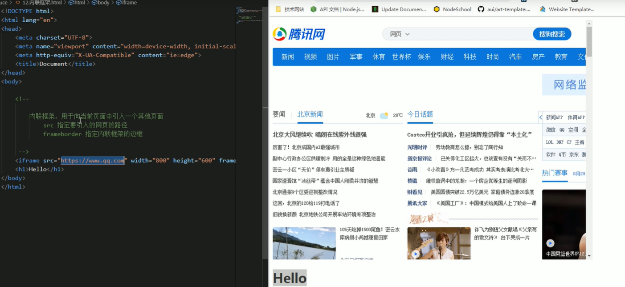Click the iframe scrollbar down arrow
The height and width of the screenshot is (287, 625).
coord(589,256)
